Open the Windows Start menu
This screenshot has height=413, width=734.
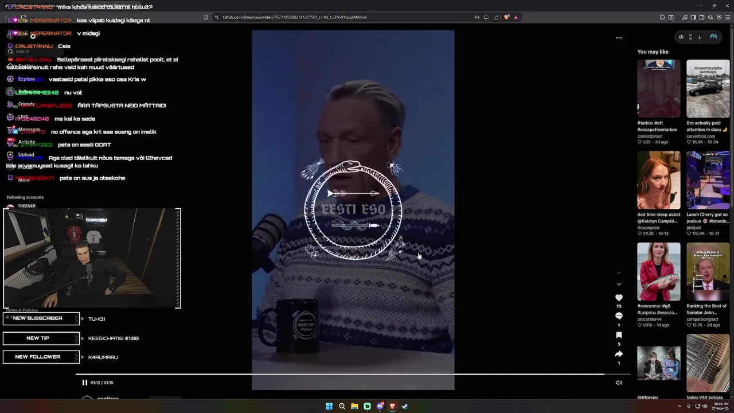pyautogui.click(x=329, y=406)
